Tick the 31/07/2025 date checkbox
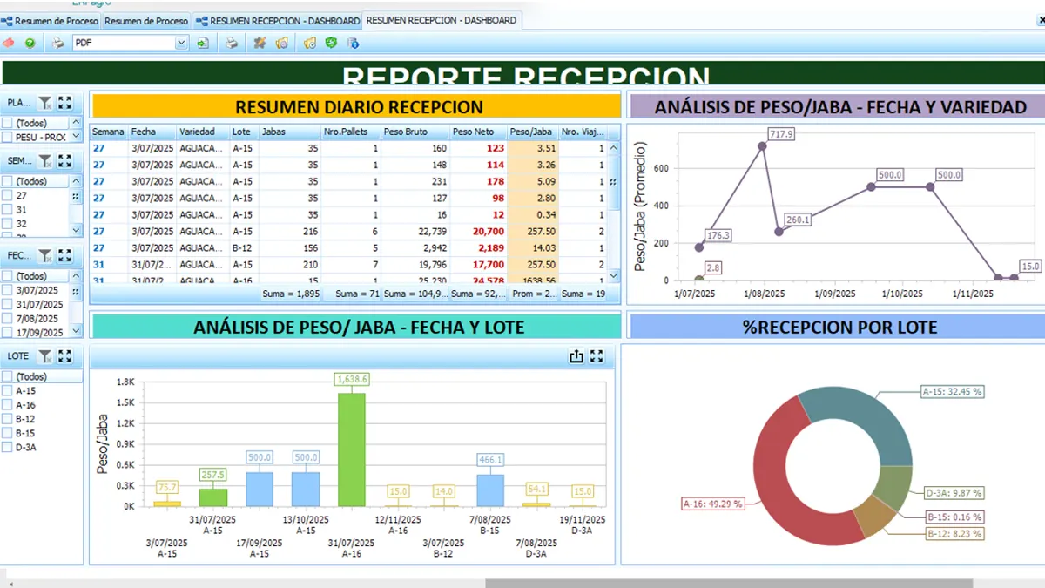 point(8,304)
